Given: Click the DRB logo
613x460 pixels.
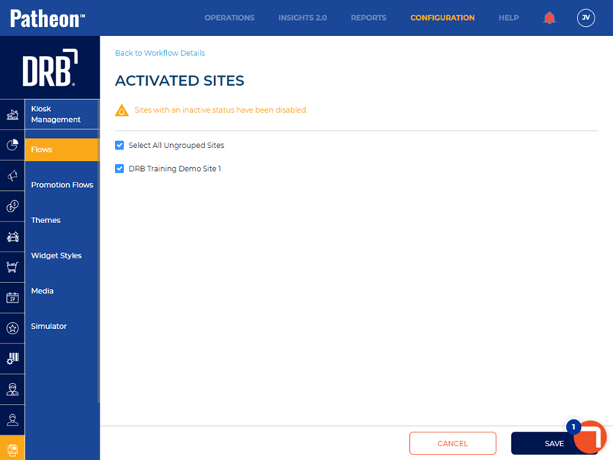Looking at the screenshot, I should pyautogui.click(x=50, y=68).
